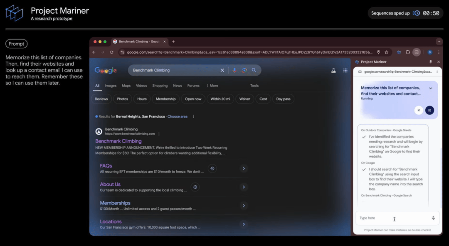Viewport: 449px width, 246px height.
Task: Collapse the task prompt with chevron
Action: pyautogui.click(x=430, y=88)
